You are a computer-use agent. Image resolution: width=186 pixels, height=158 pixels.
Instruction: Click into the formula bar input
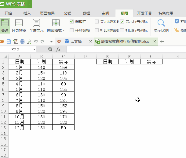click(x=126, y=49)
